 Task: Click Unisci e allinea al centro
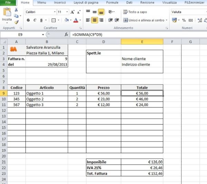click(x=145, y=20)
